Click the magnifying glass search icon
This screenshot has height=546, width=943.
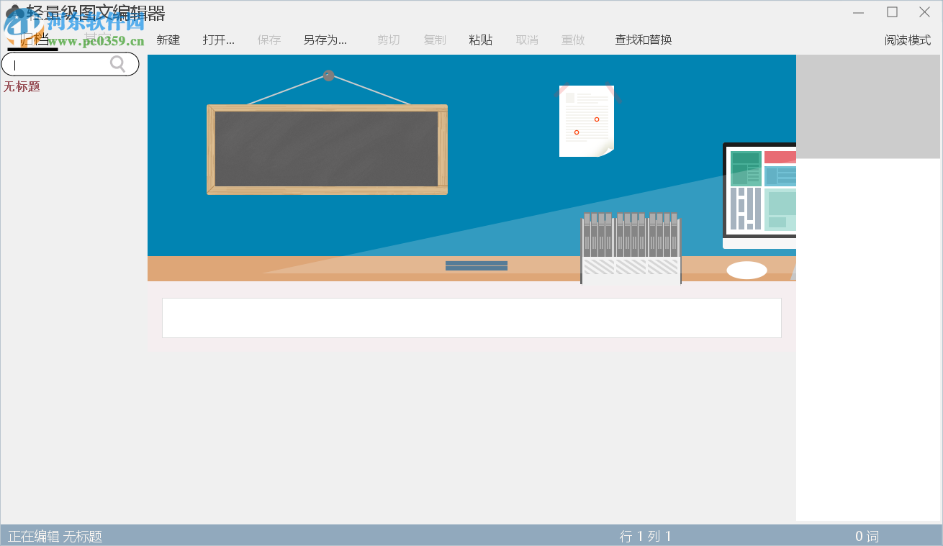click(117, 64)
